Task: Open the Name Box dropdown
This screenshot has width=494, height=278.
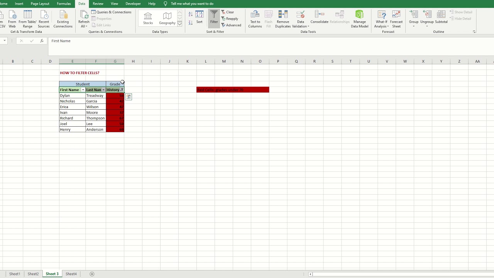Action: 5,41
